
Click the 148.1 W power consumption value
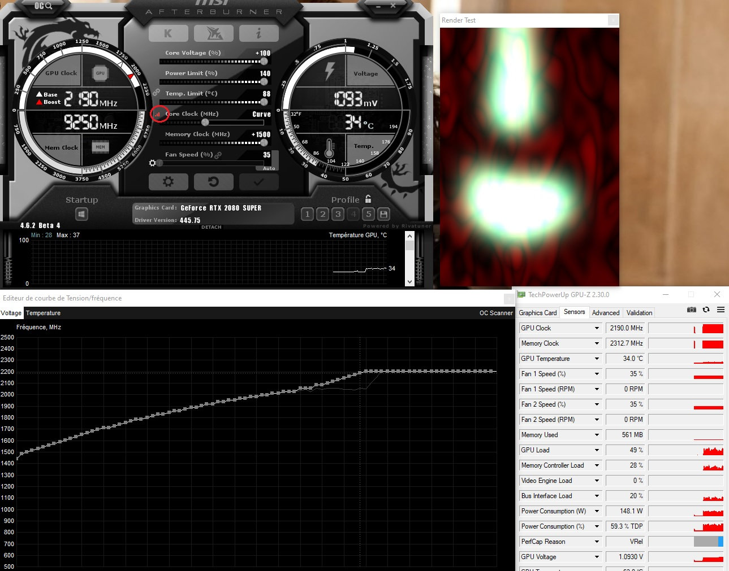pyautogui.click(x=626, y=511)
